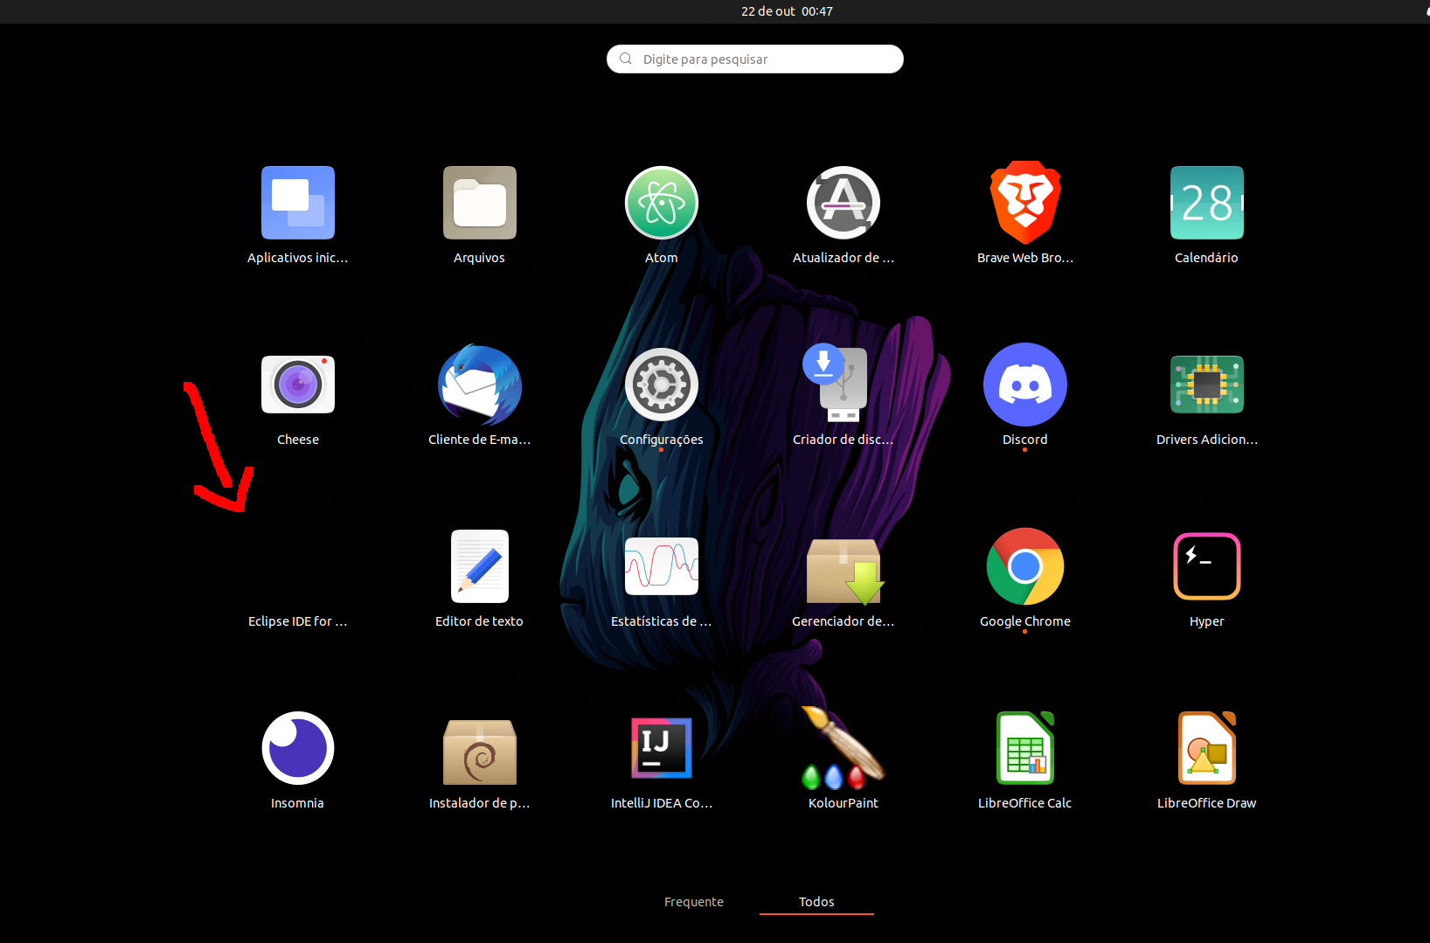Open LibreOffice Calc
Screen dimensions: 1430x943
click(x=1025, y=748)
